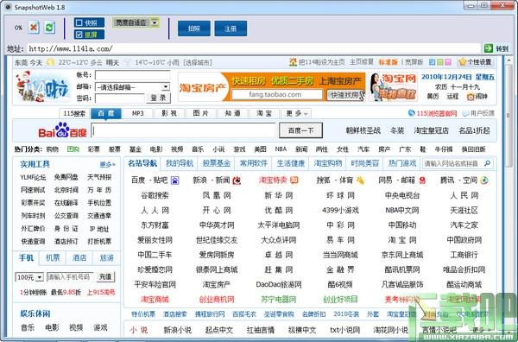Image resolution: width=518 pixels, height=342 pixels.
Task: Open the 100元 recharge amount dropdown
Action: [x=40, y=277]
